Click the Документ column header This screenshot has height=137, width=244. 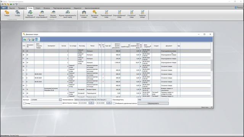coord(169,46)
